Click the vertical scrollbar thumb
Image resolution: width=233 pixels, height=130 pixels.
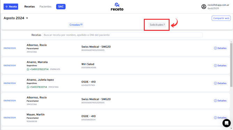click(231, 65)
